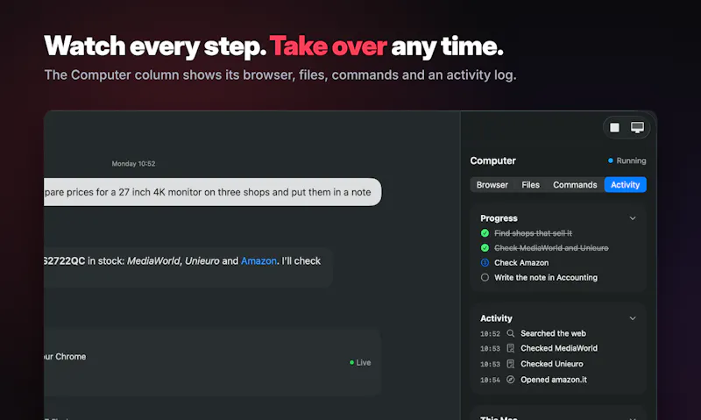The height and width of the screenshot is (420, 701).
Task: Click the 'Check Amazon' step text
Action: [x=521, y=262]
